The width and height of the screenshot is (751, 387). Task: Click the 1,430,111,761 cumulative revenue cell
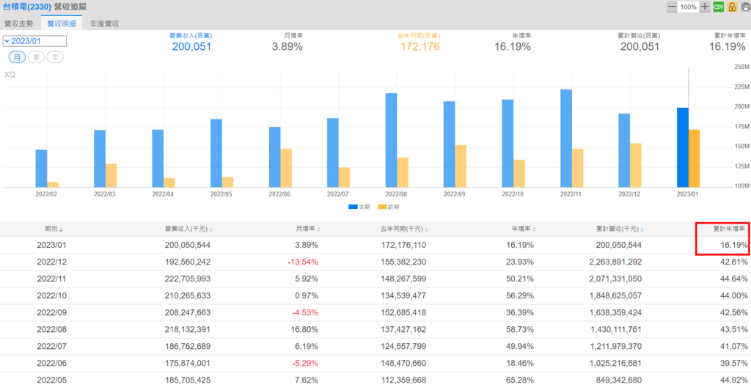[x=614, y=330]
